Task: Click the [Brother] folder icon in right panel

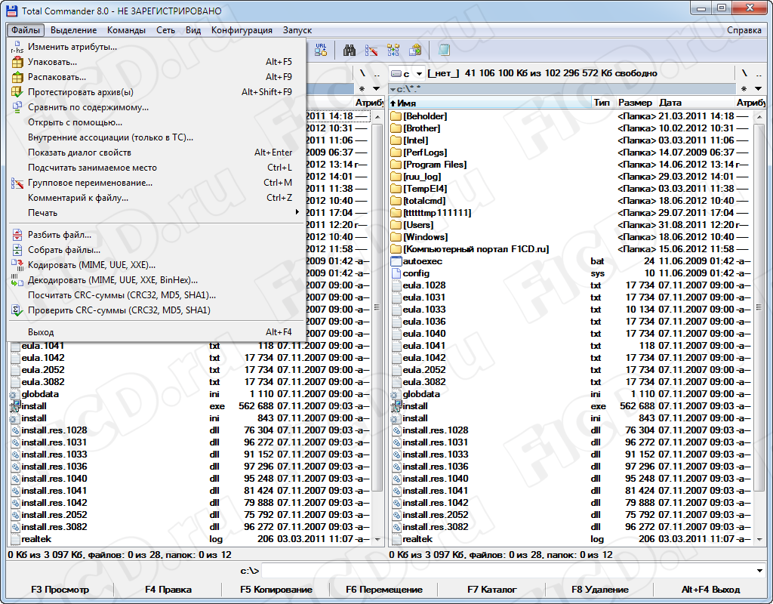Action: (396, 128)
